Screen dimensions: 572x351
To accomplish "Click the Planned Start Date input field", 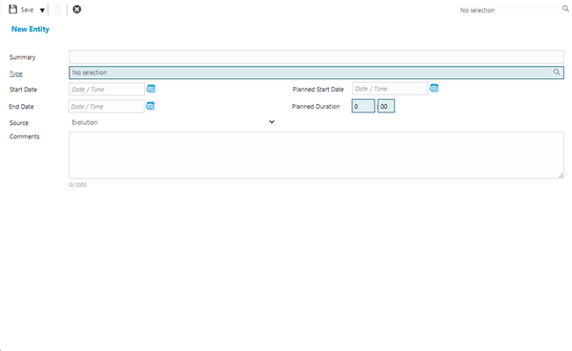I will (390, 89).
